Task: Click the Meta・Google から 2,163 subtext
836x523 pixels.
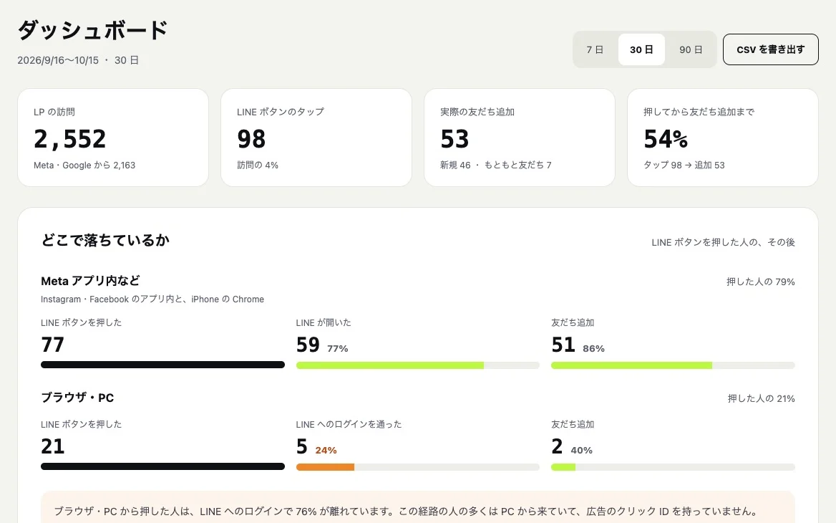Action: click(84, 165)
